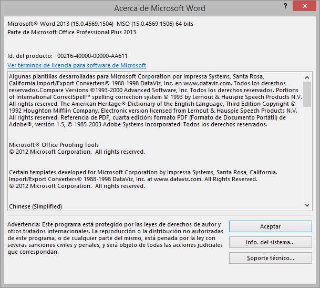Click scrollbar track below the thumb
Viewport: 320px width, 288px height.
pos(307,154)
